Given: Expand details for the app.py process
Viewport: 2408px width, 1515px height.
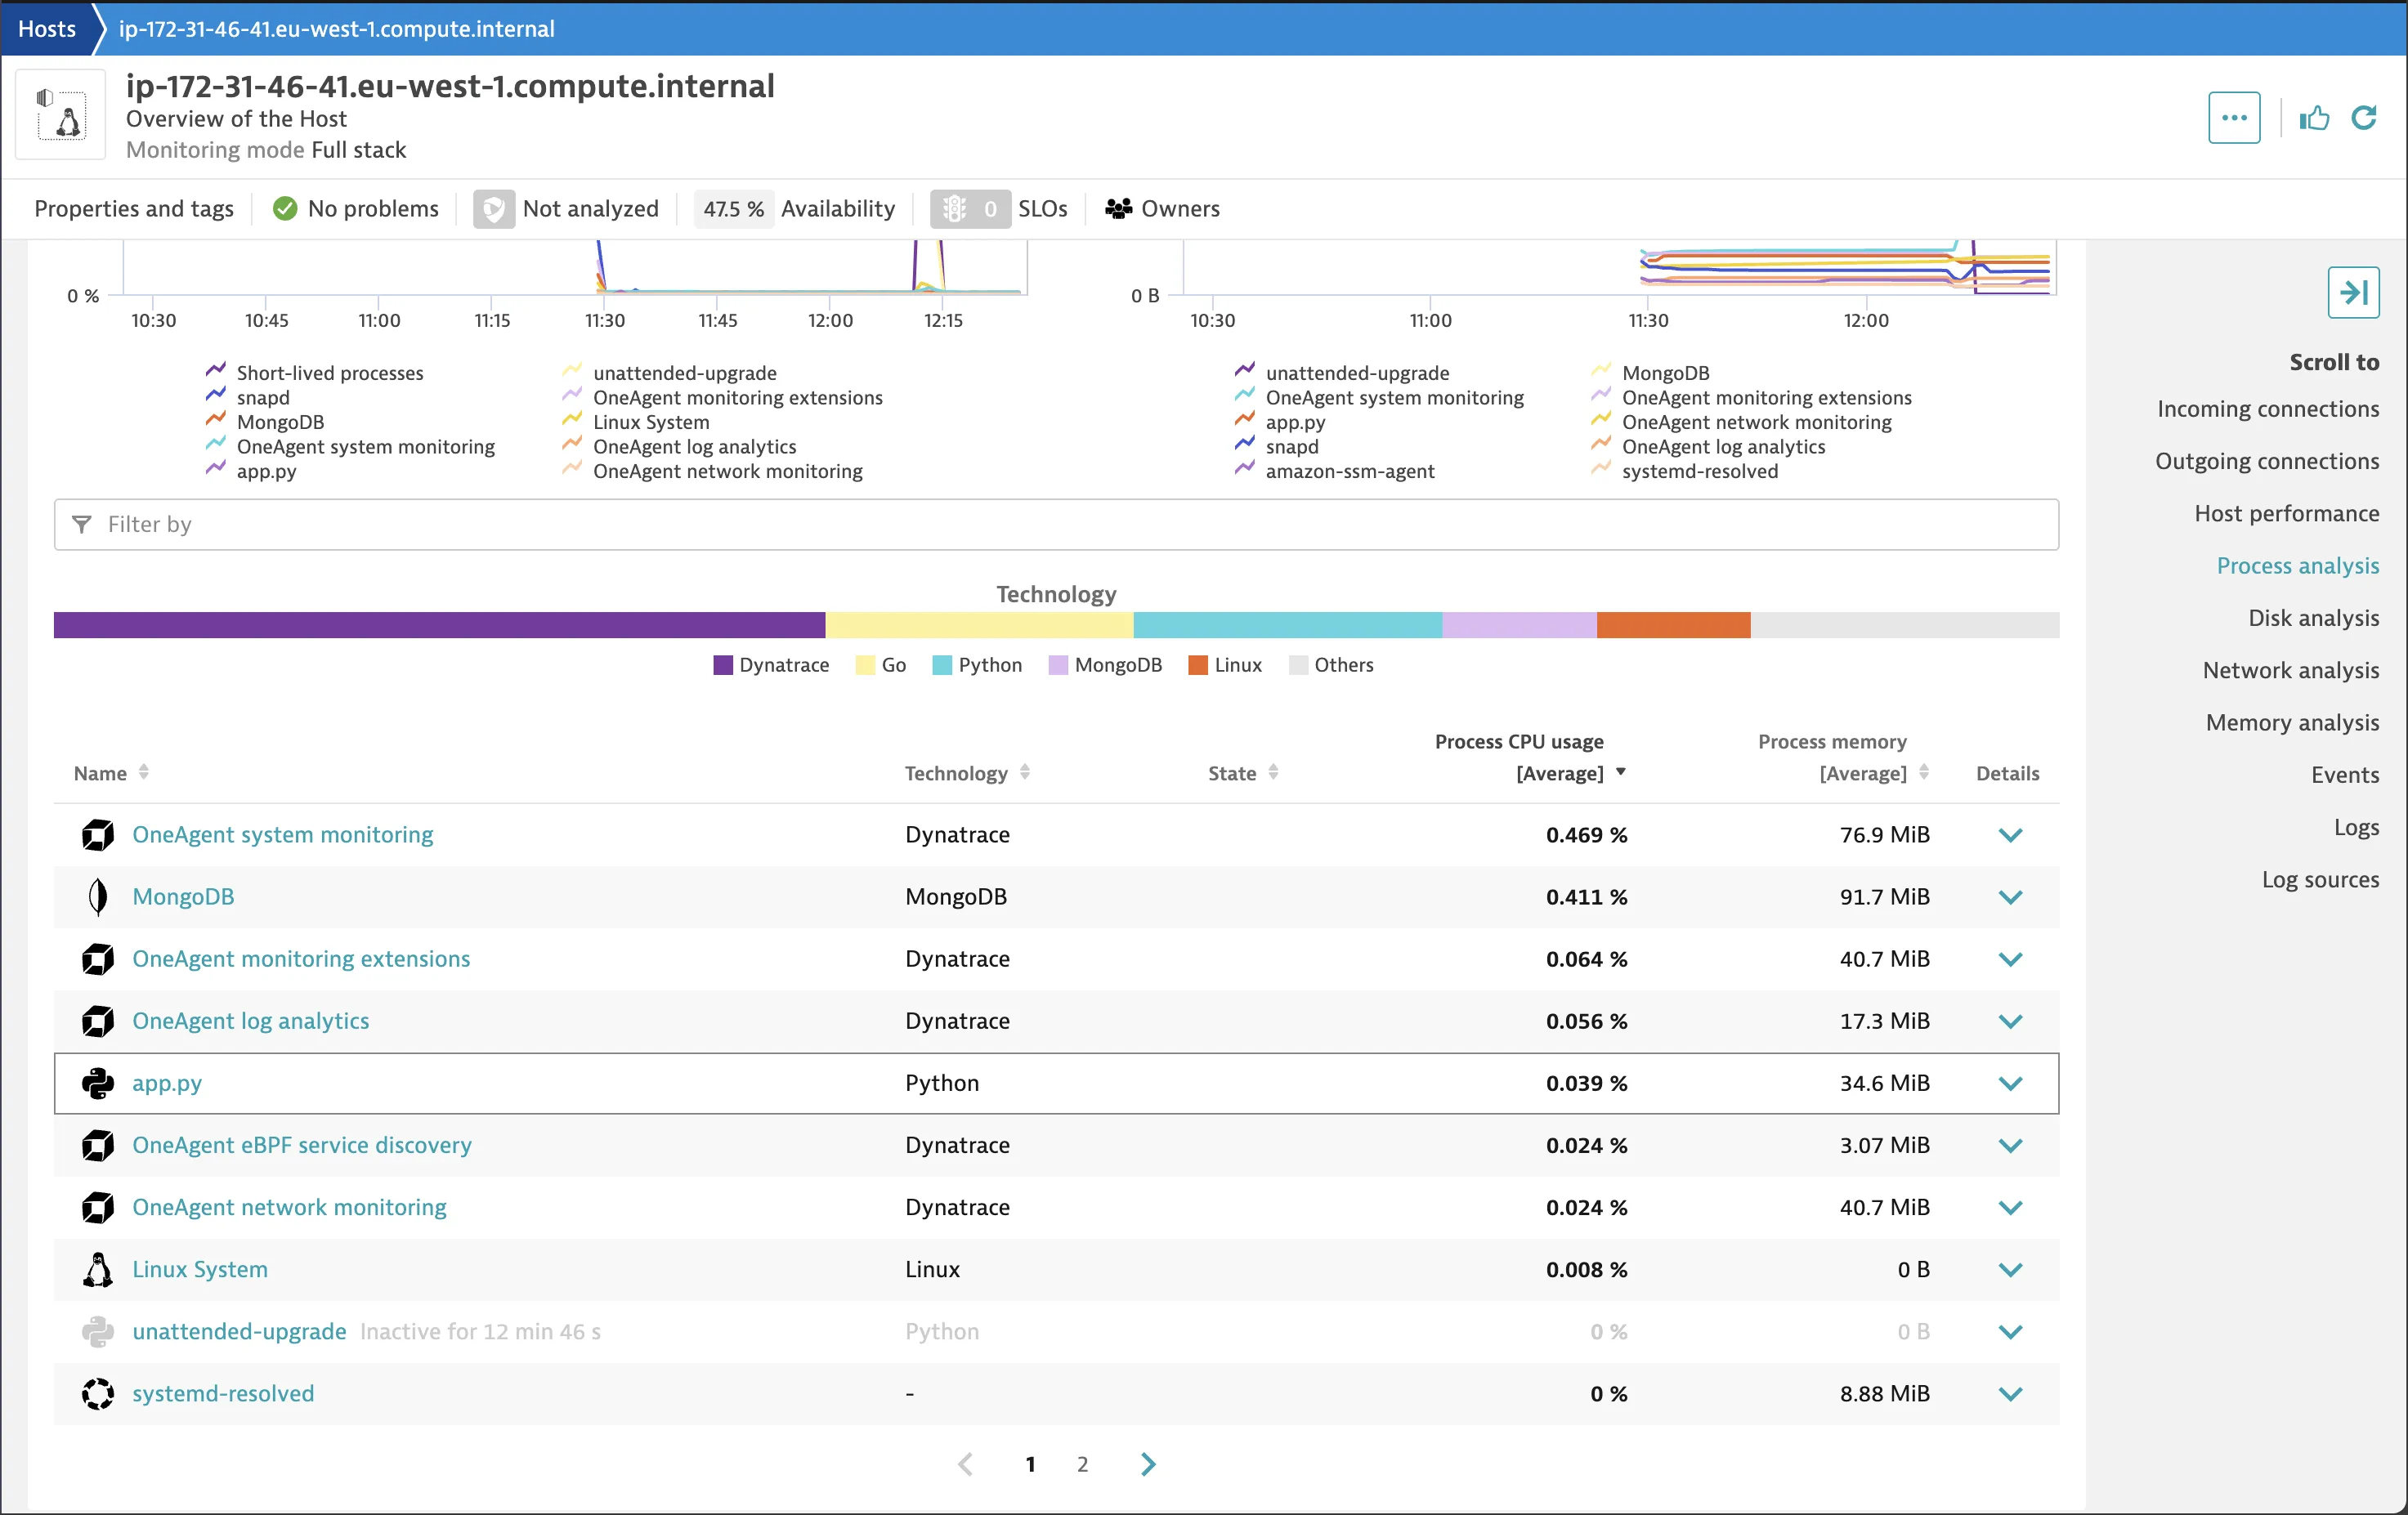Looking at the screenshot, I should [2011, 1083].
